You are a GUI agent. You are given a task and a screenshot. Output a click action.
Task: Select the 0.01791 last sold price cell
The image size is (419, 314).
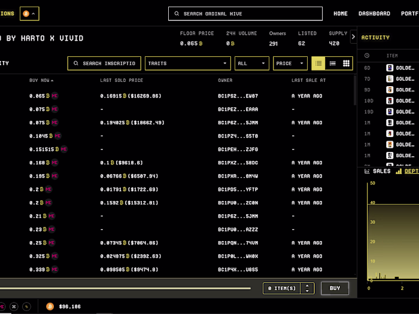(129, 190)
